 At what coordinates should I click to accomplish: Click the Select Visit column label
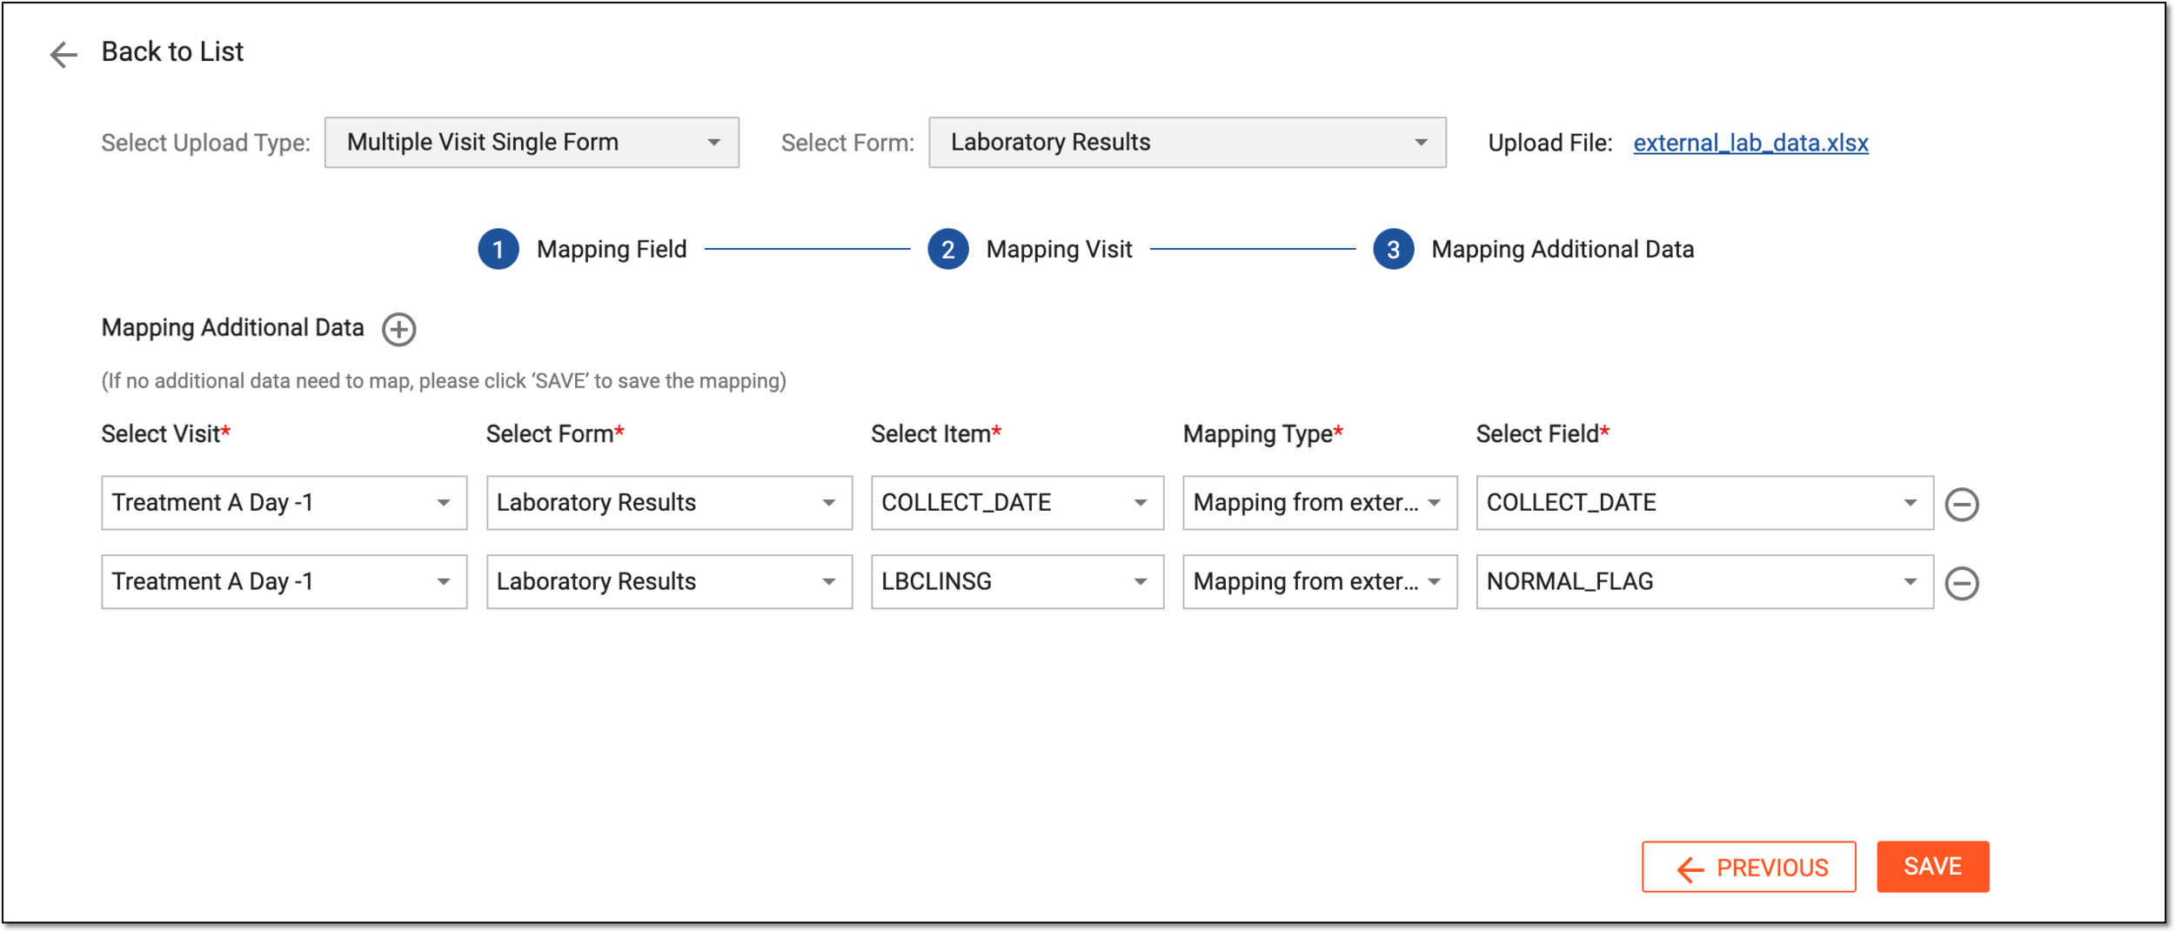(x=165, y=434)
